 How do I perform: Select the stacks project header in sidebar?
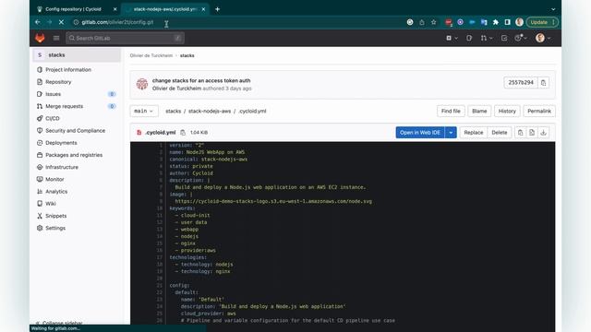(77, 55)
